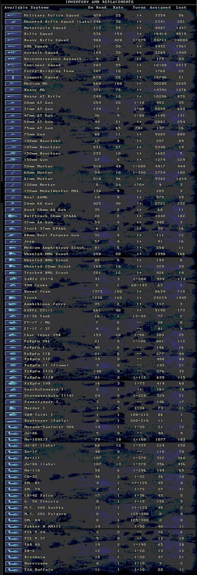Click the '39M Csaba' entry
Screen dimensions: 197x575
(x=36, y=285)
